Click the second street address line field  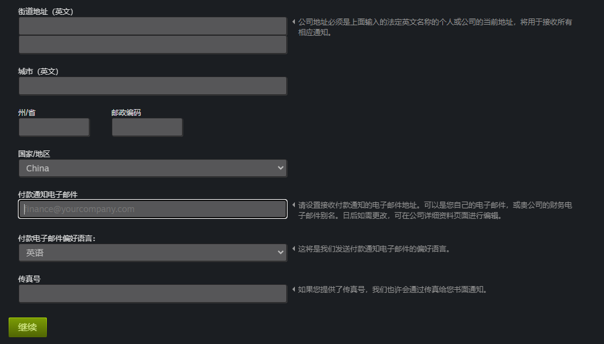click(x=152, y=44)
